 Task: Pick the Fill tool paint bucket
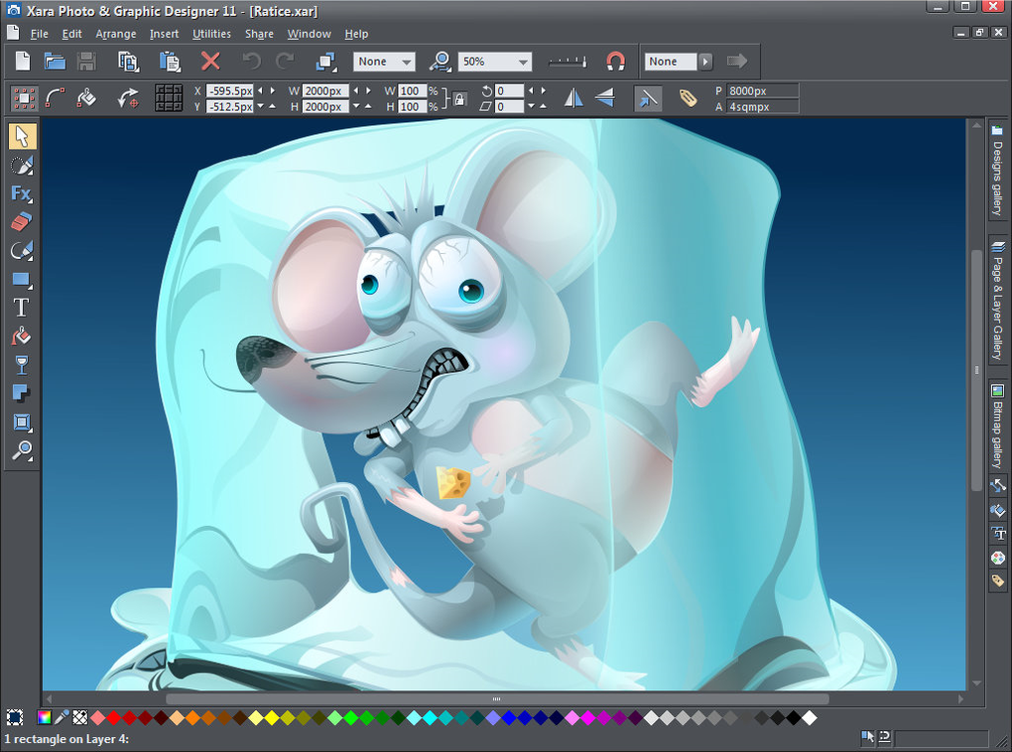coord(21,336)
